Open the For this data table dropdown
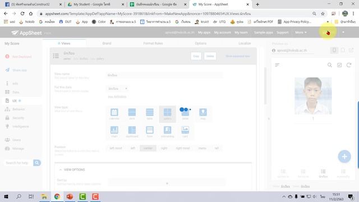The height and width of the screenshot is (202, 359). tap(117, 89)
